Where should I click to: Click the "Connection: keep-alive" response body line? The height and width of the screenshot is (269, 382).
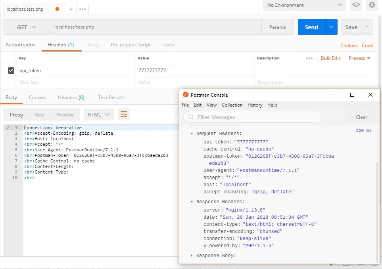point(53,128)
